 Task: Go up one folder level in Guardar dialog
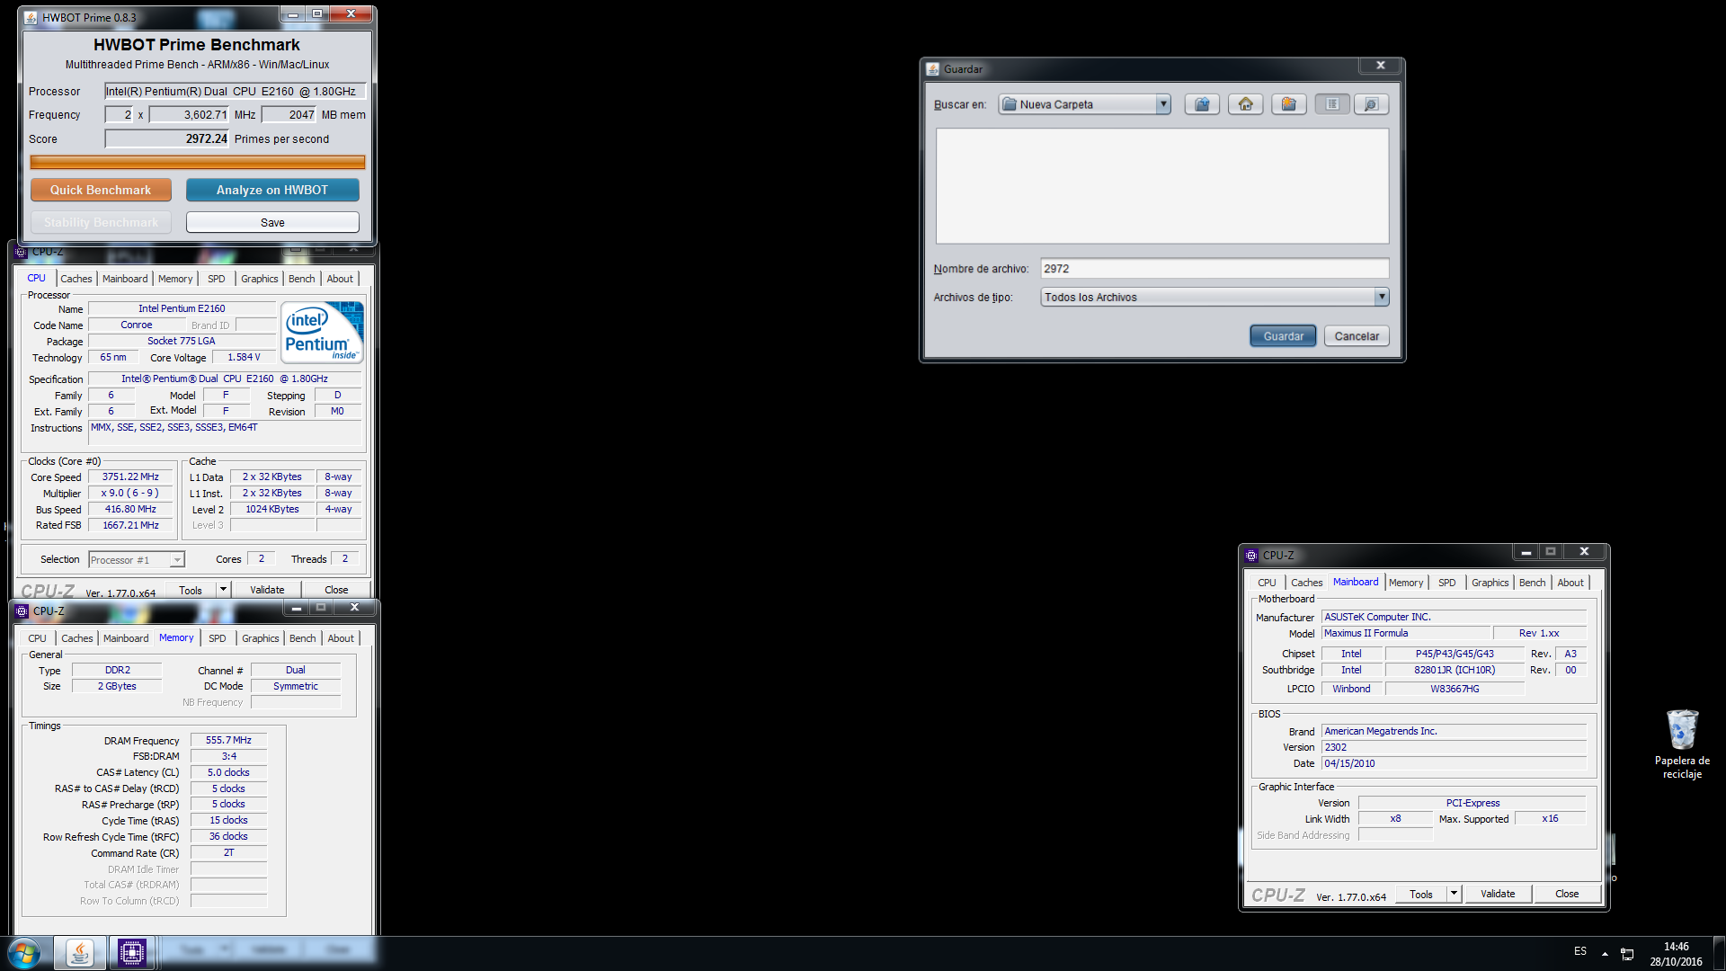[x=1202, y=104]
